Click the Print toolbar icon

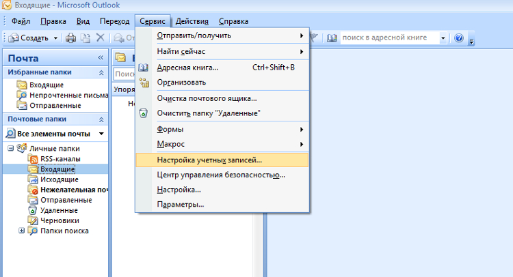click(70, 38)
